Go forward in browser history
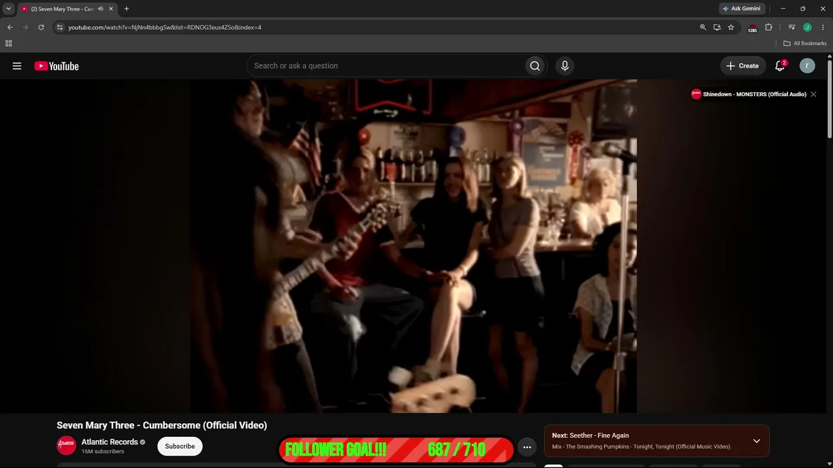 tap(25, 27)
